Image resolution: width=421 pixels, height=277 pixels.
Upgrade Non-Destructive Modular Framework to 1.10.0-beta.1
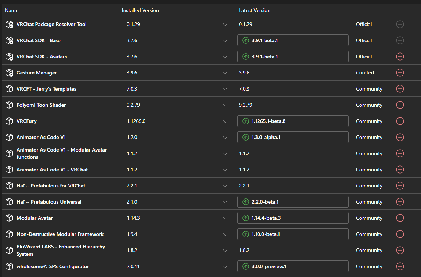pos(293,234)
